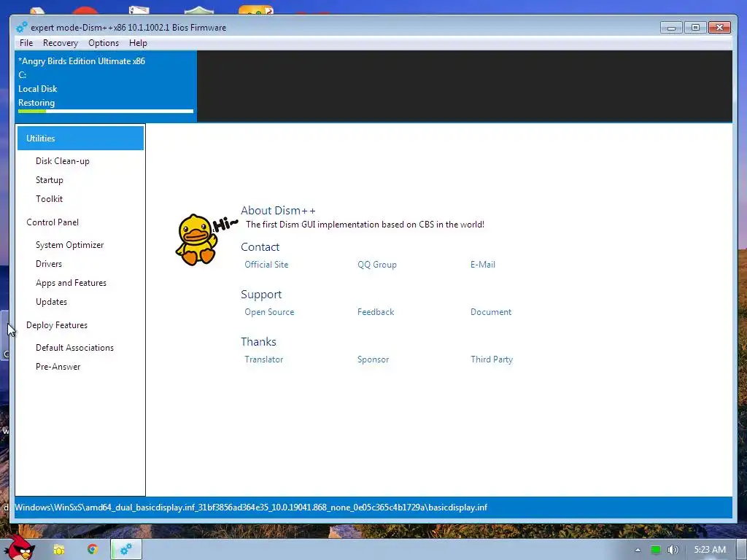Screen dimensions: 747x560
Task: Click the Third Party link
Action: [492, 359]
